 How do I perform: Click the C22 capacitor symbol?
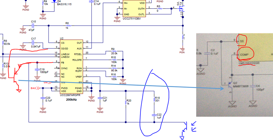click(154, 115)
